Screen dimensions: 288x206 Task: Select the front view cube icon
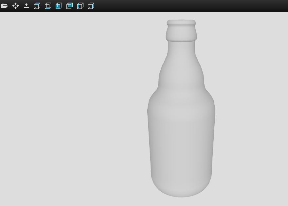[59, 6]
